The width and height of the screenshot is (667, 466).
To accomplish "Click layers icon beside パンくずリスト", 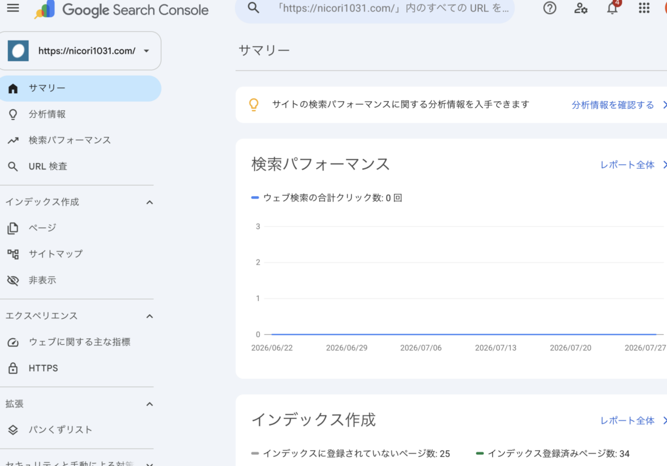I will click(x=13, y=430).
